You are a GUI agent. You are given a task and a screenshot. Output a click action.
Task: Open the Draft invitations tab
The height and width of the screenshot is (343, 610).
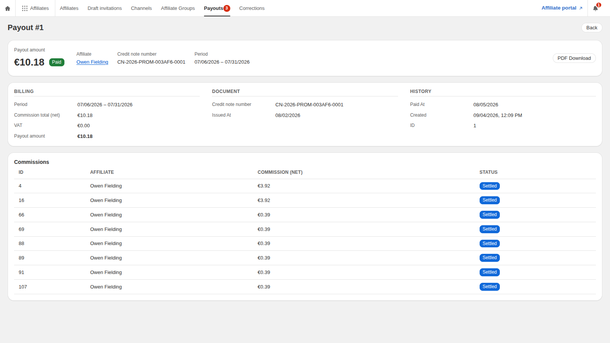(105, 8)
